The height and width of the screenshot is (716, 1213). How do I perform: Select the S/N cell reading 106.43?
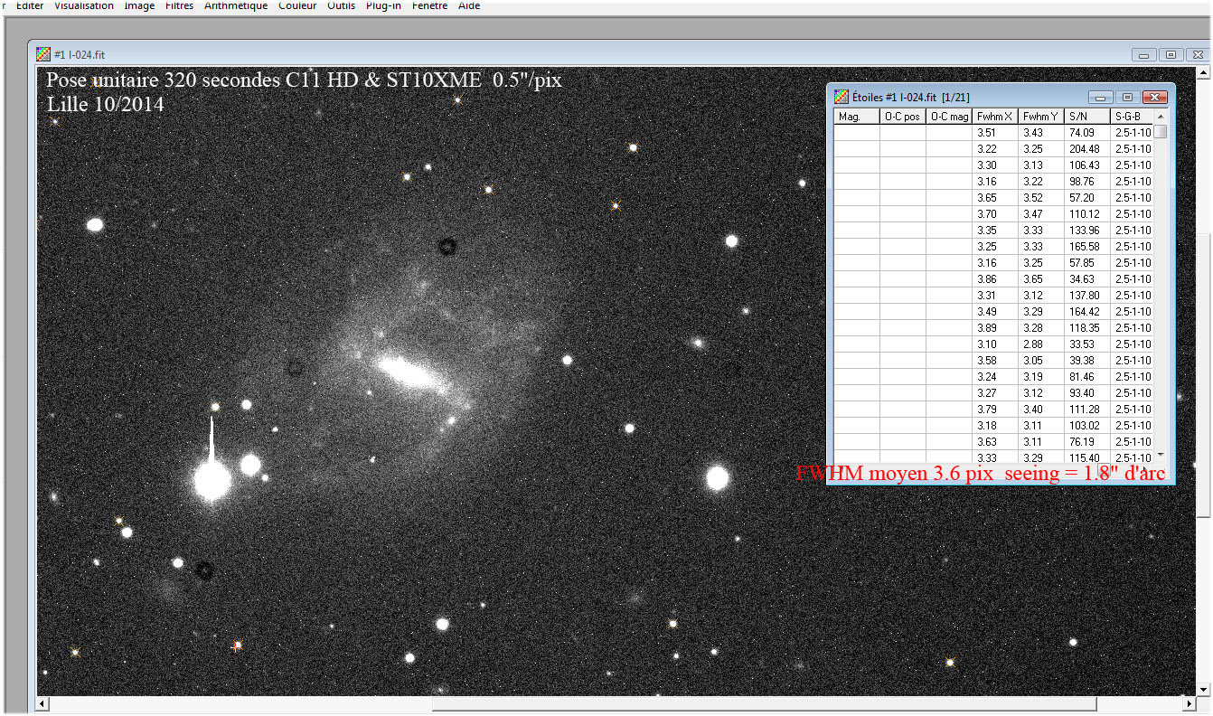tap(1087, 165)
